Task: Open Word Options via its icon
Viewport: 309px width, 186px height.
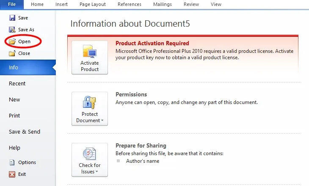Action: point(12,162)
